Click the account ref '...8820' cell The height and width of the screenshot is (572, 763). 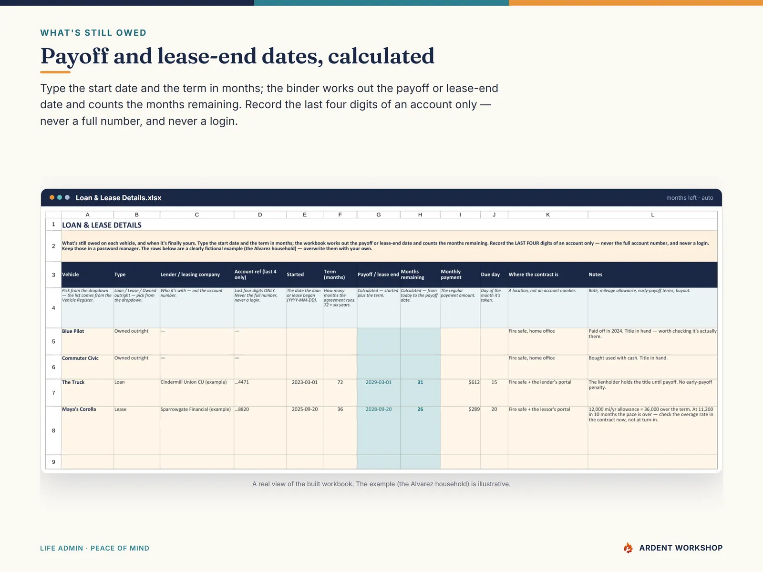tap(260, 430)
